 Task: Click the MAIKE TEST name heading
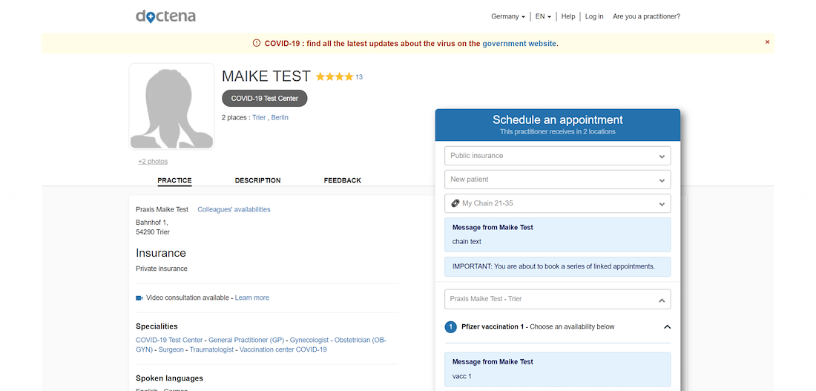click(266, 76)
